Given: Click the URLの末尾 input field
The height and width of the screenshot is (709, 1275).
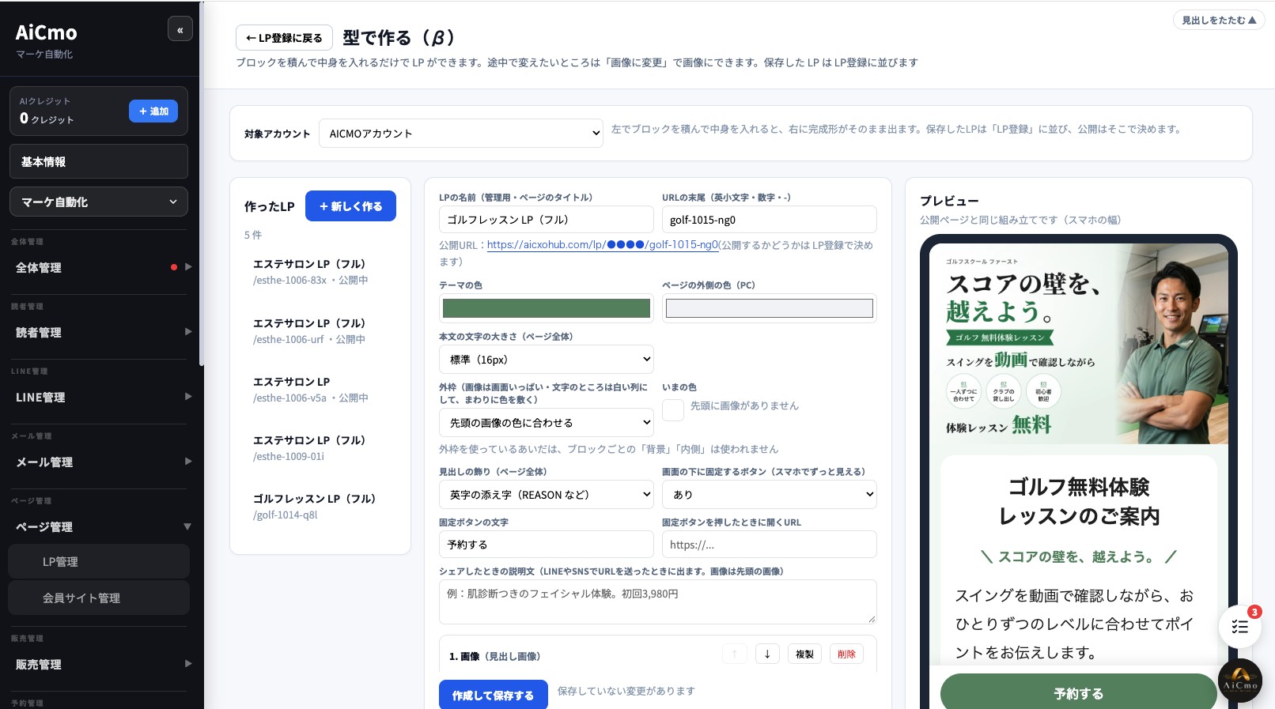Looking at the screenshot, I should coord(770,220).
